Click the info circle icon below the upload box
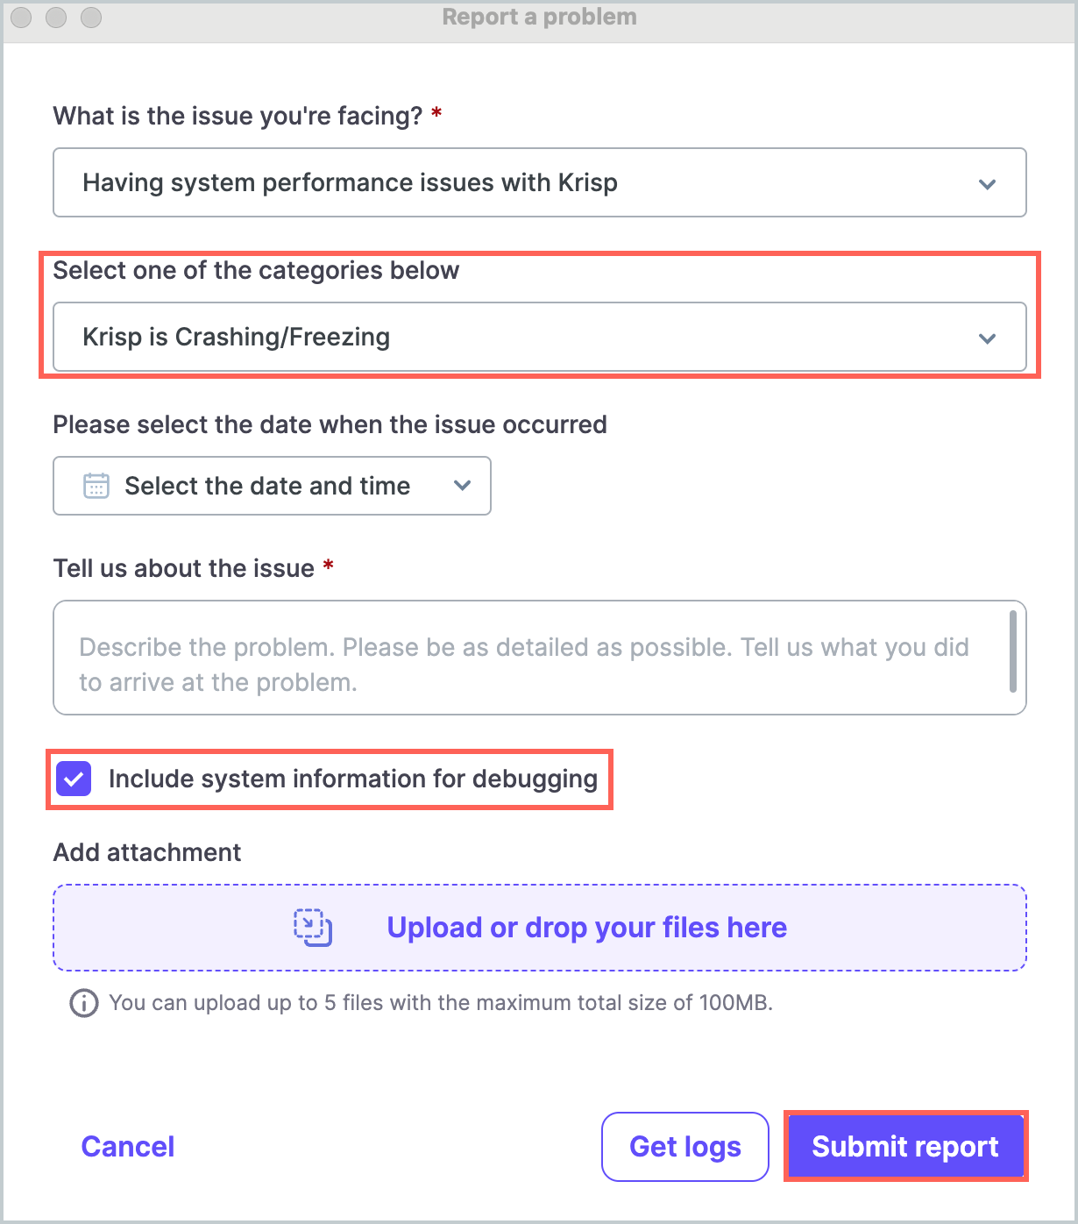 (82, 1003)
